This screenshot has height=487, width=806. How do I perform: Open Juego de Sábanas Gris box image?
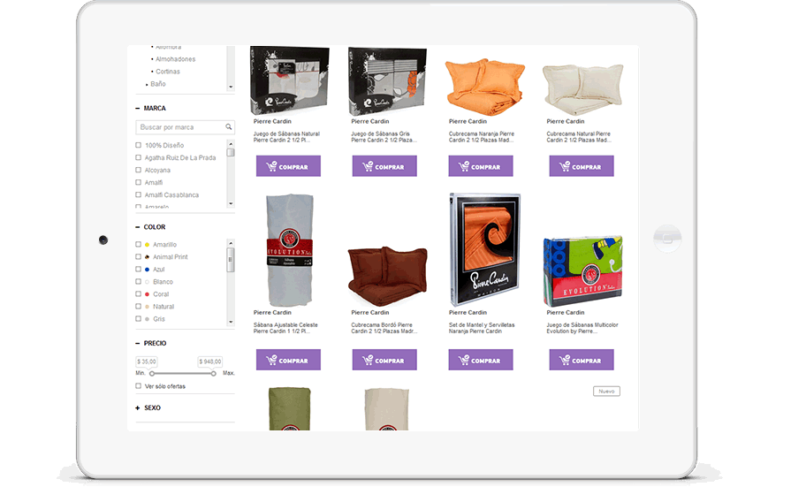tap(387, 80)
